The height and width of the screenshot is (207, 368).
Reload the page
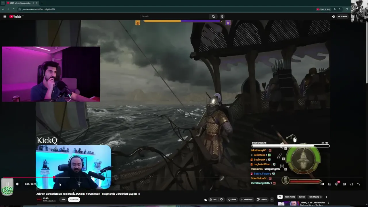14,9
